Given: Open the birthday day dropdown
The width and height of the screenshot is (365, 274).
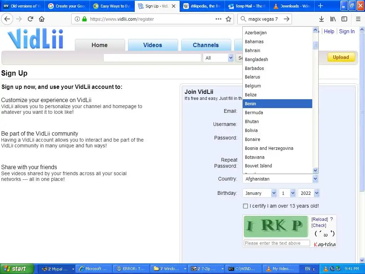Looking at the screenshot, I should click(x=288, y=193).
